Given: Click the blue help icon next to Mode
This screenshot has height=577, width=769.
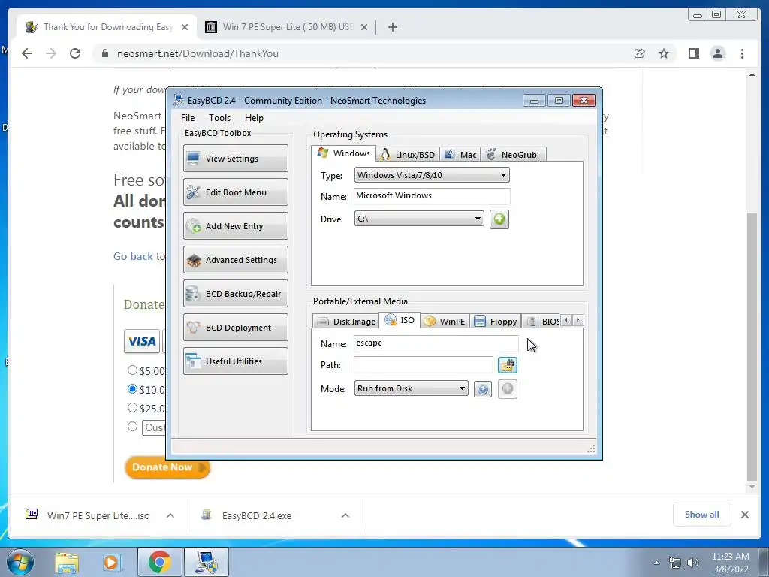Looking at the screenshot, I should tap(483, 389).
